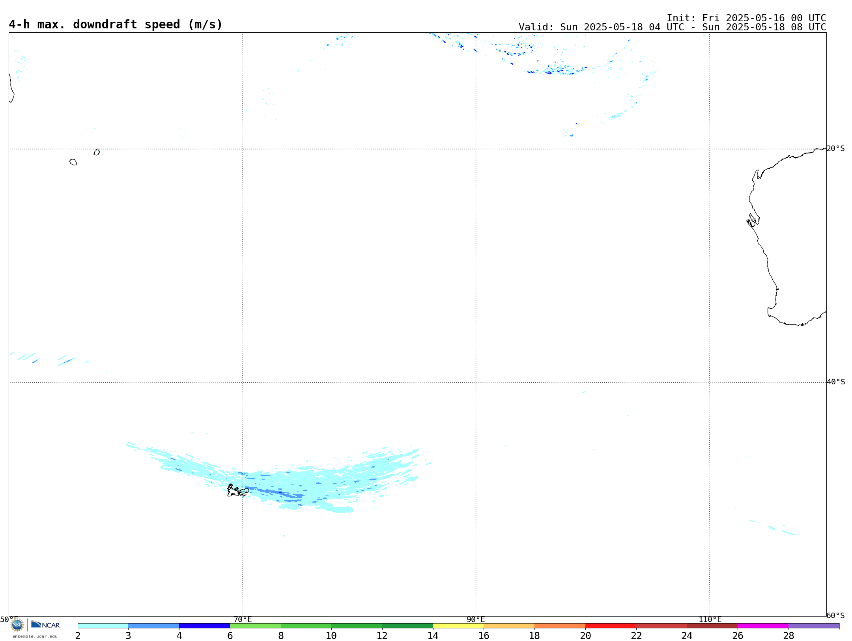Select the magenta 26-28 m/s swatch
Image resolution: width=852 pixels, height=641 pixels.
coord(763,626)
